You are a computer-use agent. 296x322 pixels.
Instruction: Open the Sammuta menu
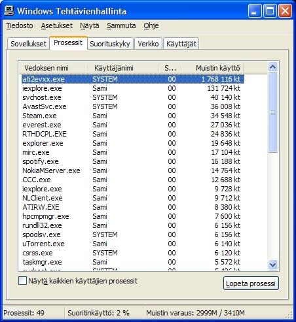121,25
